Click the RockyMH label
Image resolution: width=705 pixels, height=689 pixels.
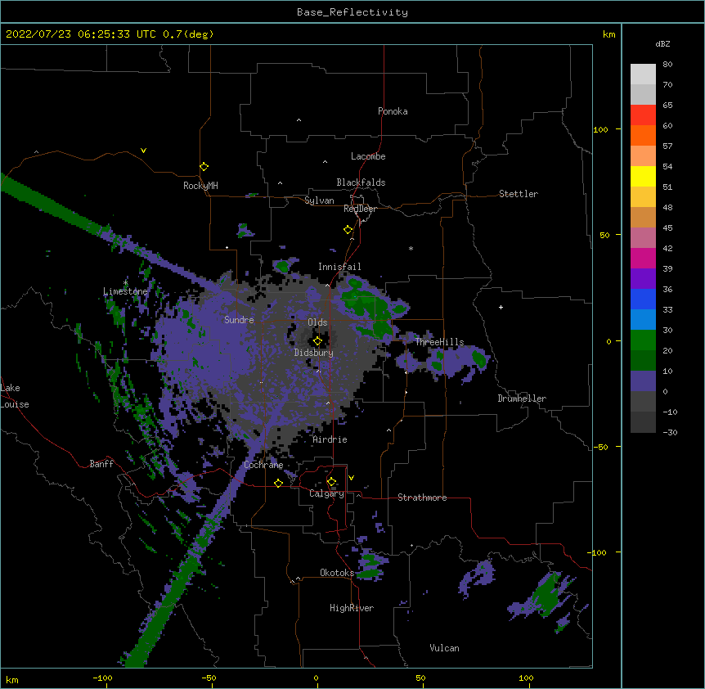point(200,186)
